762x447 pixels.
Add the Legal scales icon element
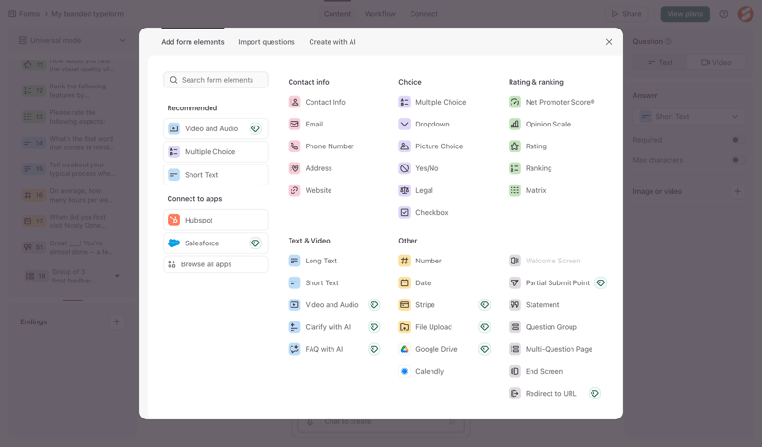click(x=404, y=190)
